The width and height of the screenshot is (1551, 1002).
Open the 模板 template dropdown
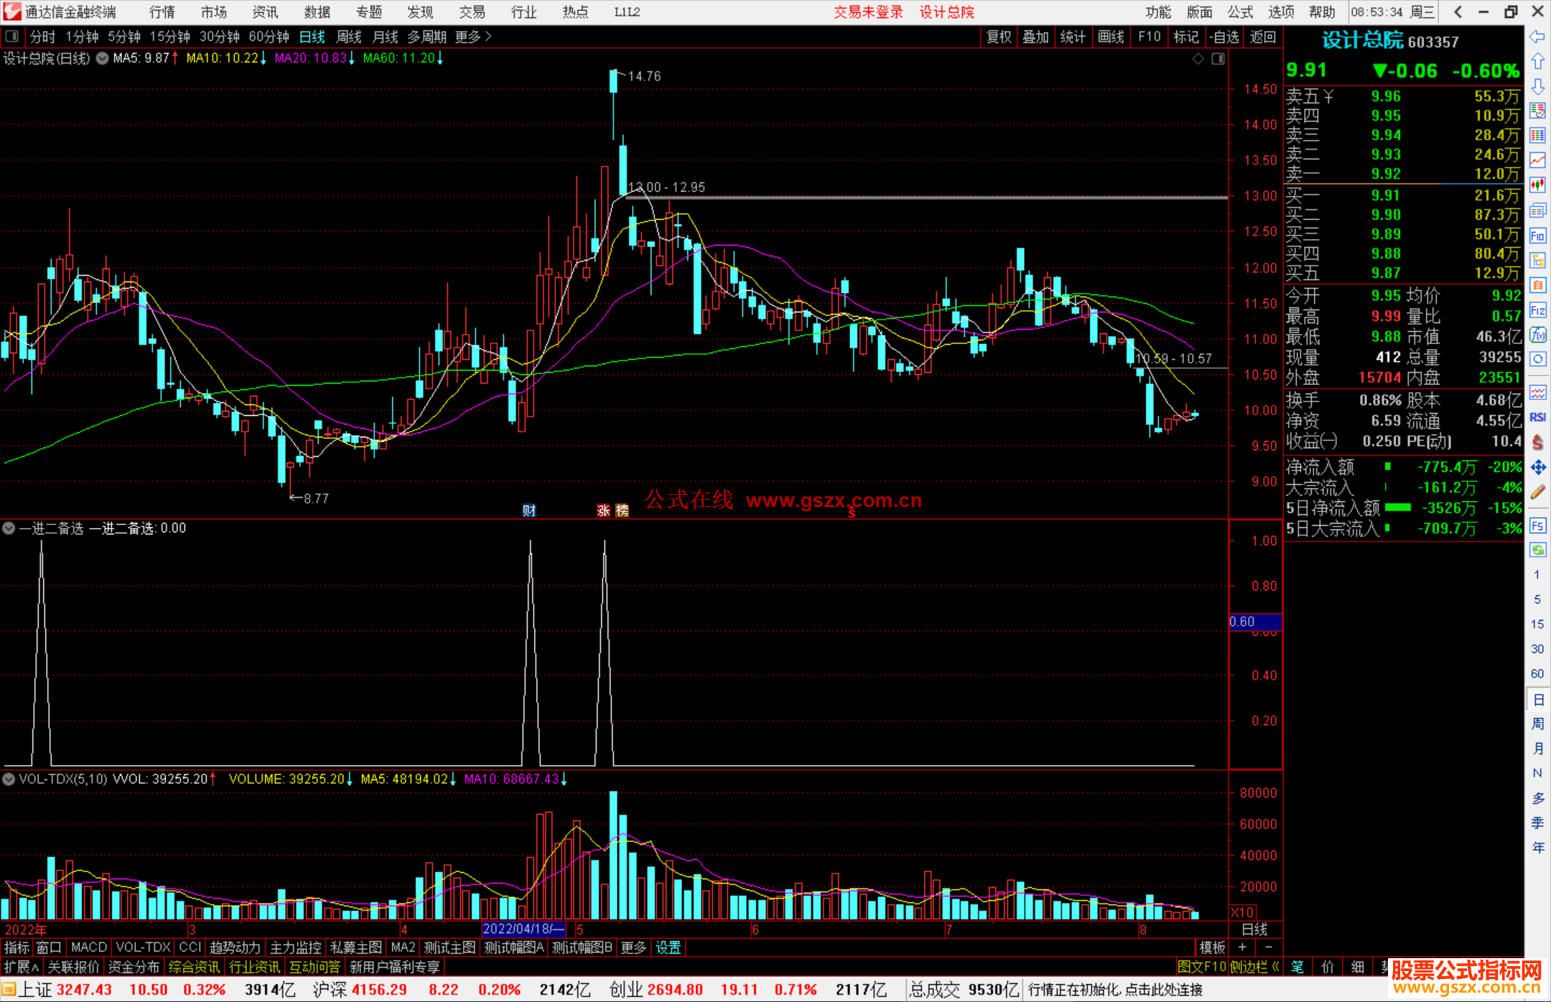tap(1212, 947)
